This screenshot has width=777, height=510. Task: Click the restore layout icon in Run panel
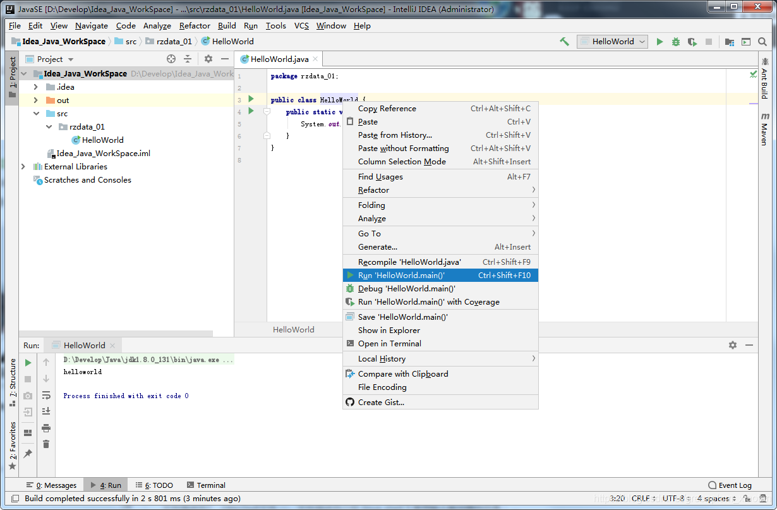28,433
